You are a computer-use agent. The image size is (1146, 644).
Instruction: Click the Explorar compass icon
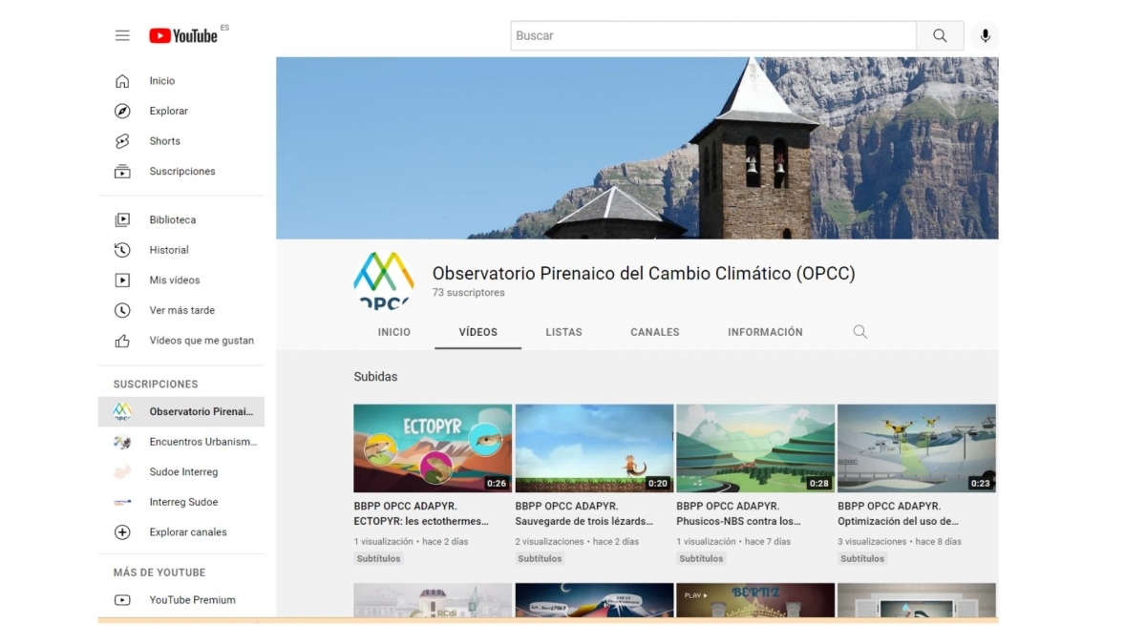pyautogui.click(x=122, y=111)
